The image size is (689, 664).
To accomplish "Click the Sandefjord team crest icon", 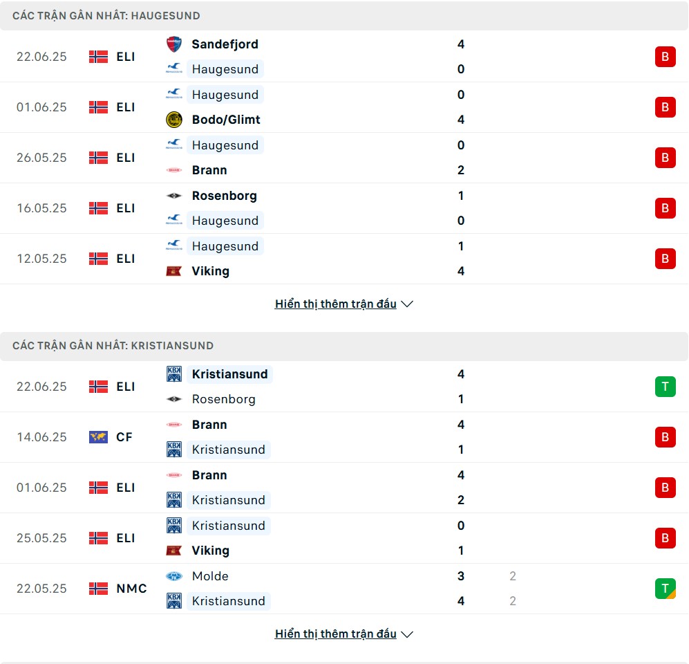I will 174,44.
